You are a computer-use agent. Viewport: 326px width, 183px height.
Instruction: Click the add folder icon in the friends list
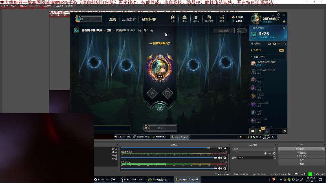pyautogui.click(x=275, y=44)
